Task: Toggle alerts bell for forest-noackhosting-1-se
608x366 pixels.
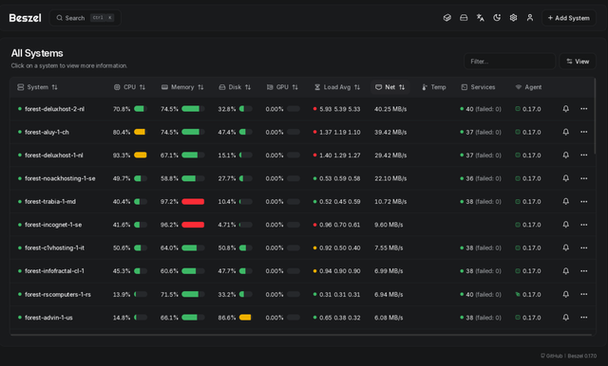Action: coord(566,178)
